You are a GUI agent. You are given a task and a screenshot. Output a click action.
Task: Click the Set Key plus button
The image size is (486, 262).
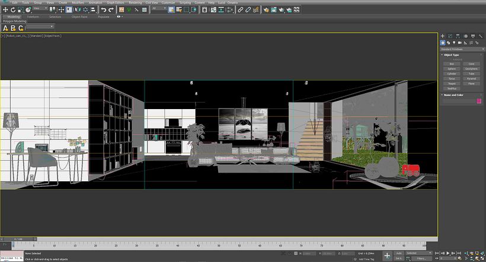click(x=387, y=255)
